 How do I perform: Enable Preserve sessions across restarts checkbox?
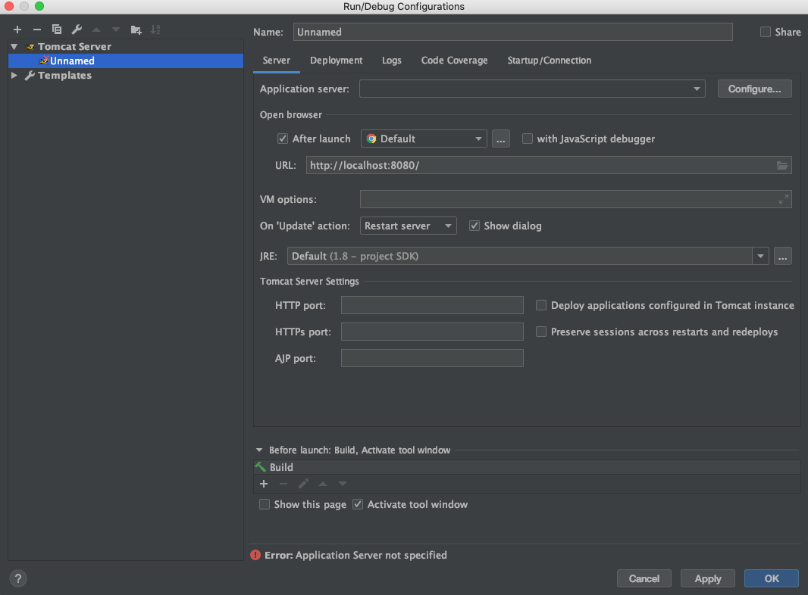pyautogui.click(x=541, y=332)
